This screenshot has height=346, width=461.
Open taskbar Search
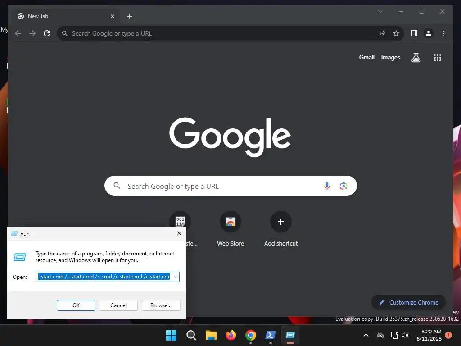[191, 335]
